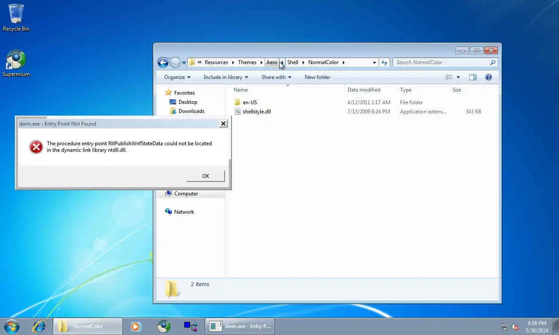
Task: Open the Supermium desktop shortcut
Action: [16, 64]
